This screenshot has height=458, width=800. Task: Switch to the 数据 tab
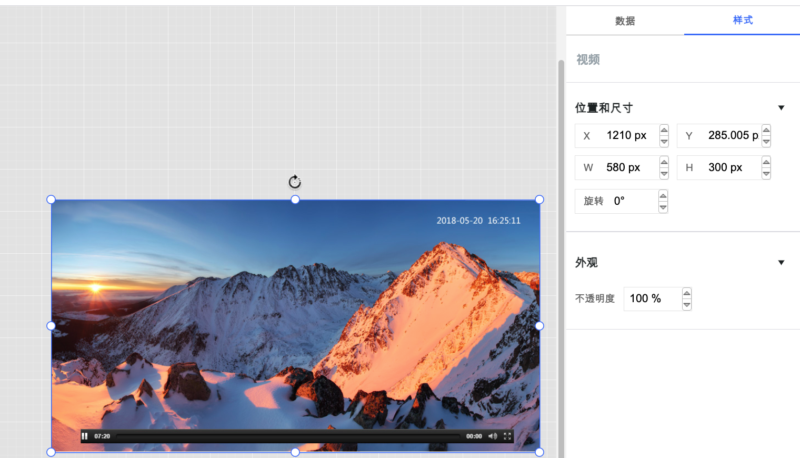click(625, 21)
